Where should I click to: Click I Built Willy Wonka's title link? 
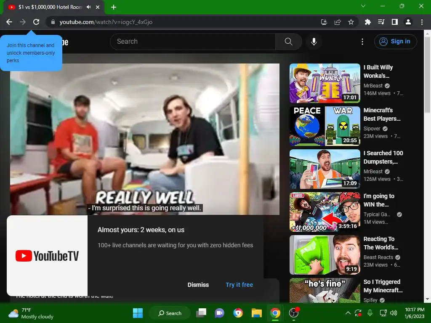pyautogui.click(x=378, y=71)
